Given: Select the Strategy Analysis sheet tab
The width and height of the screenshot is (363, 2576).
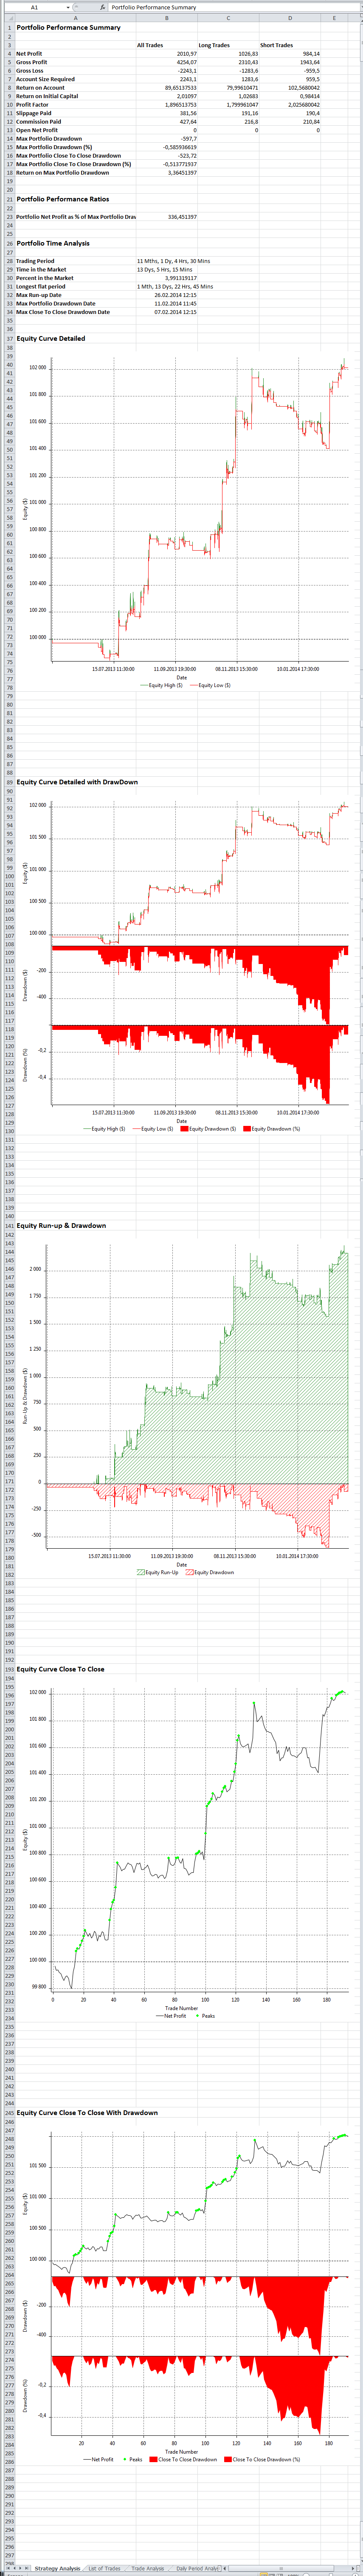Looking at the screenshot, I should (57, 2568).
